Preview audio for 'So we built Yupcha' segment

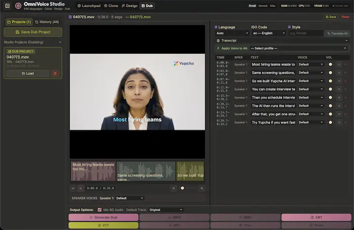338,81
